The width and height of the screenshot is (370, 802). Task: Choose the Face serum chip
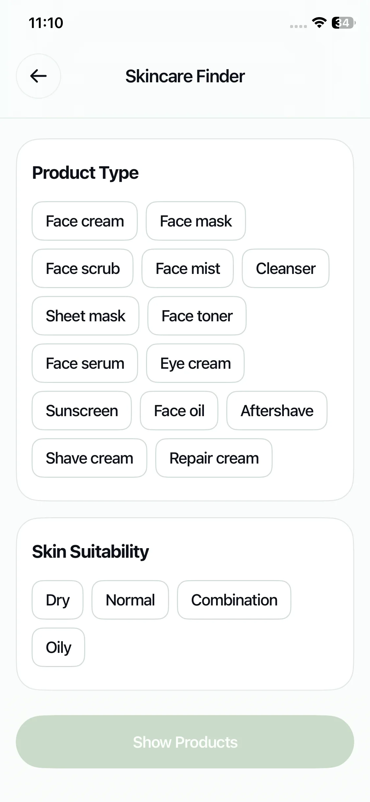[85, 363]
